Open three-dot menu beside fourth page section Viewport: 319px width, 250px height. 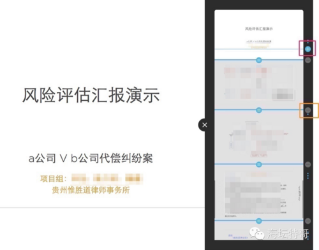click(308, 176)
